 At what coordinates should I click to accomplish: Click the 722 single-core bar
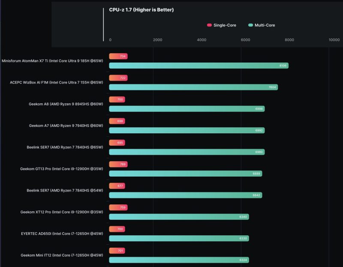click(x=118, y=78)
